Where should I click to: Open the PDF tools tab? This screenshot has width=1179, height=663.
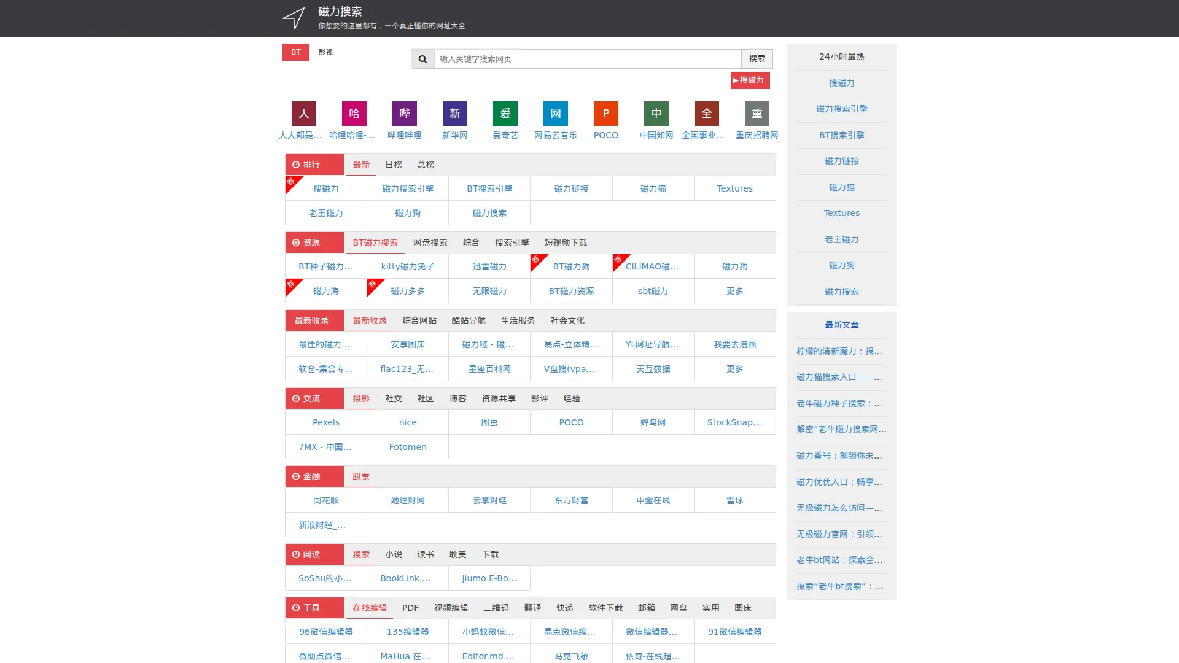pyautogui.click(x=410, y=608)
